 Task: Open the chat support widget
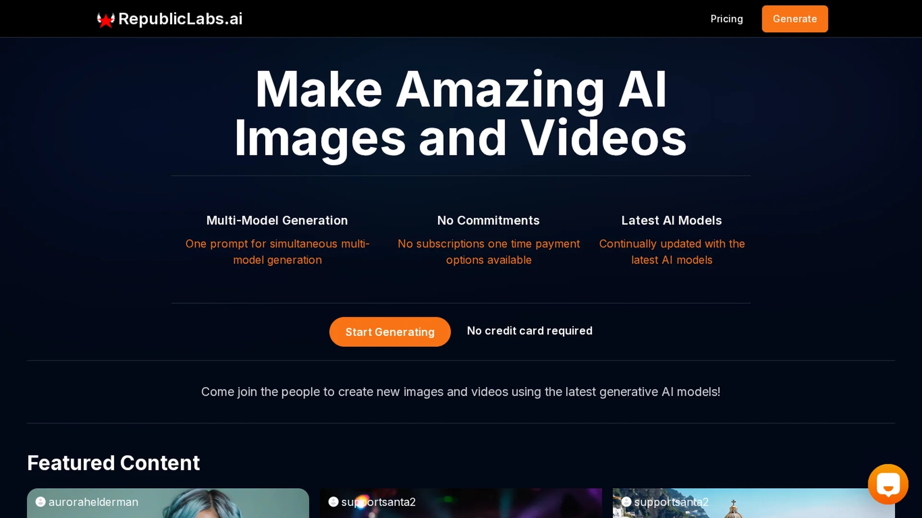[x=888, y=484]
